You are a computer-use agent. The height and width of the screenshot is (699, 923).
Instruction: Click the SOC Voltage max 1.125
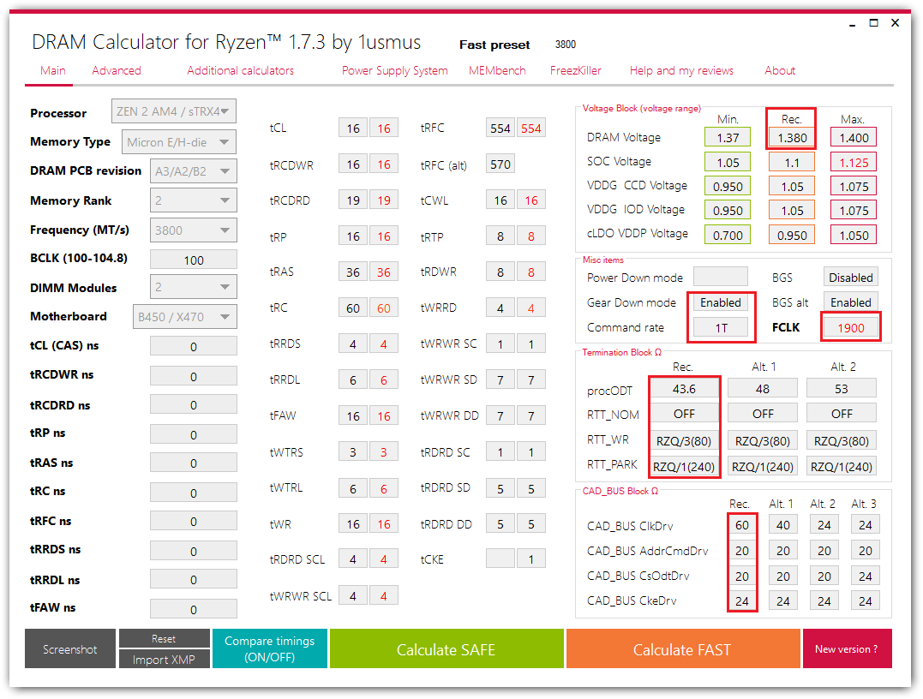854,163
